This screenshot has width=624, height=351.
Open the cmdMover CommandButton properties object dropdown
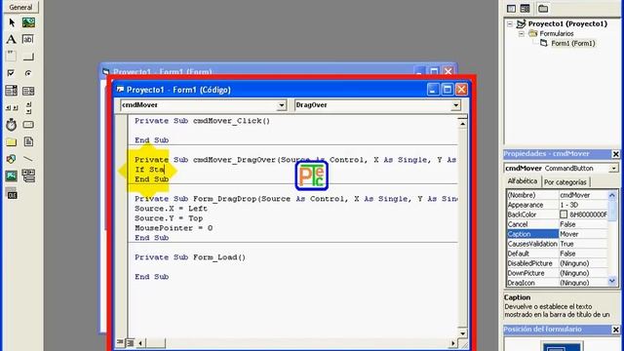tap(613, 169)
